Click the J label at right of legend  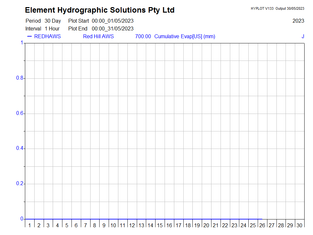click(x=303, y=36)
